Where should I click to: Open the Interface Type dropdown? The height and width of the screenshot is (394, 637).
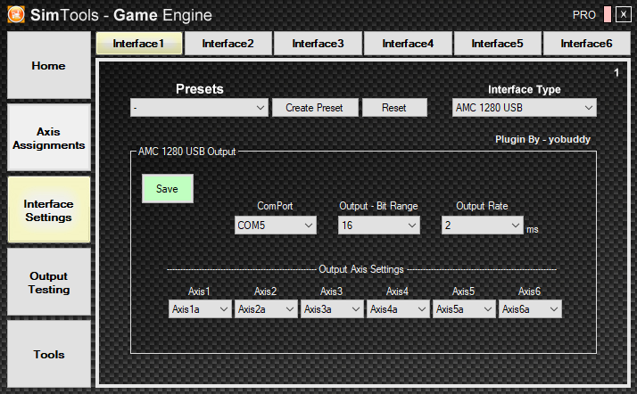(x=525, y=108)
